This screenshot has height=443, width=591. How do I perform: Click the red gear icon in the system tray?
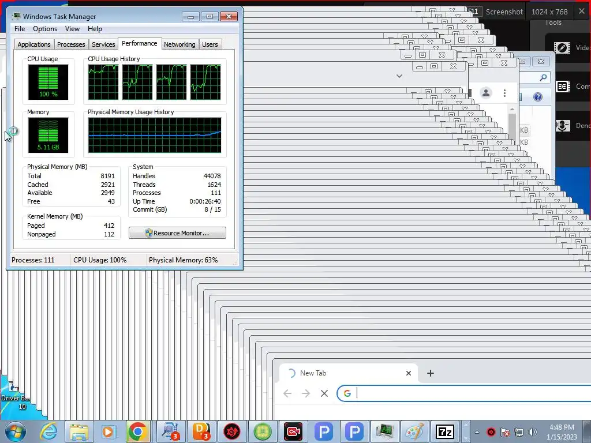[491, 432]
